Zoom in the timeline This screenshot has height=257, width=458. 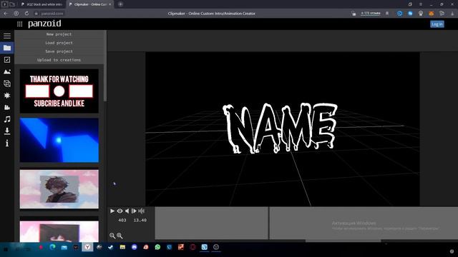120,236
